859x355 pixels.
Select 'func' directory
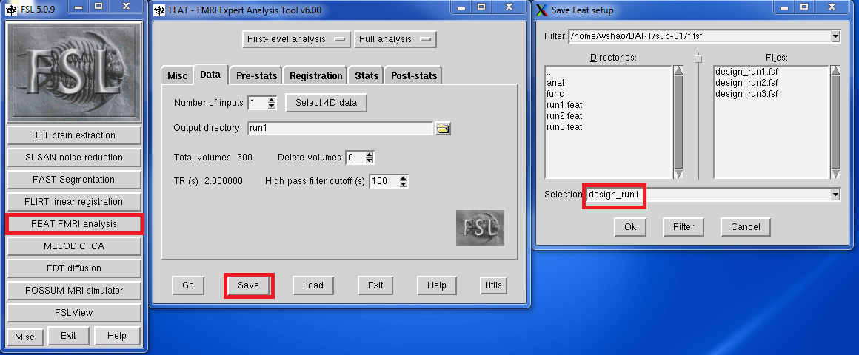point(555,93)
